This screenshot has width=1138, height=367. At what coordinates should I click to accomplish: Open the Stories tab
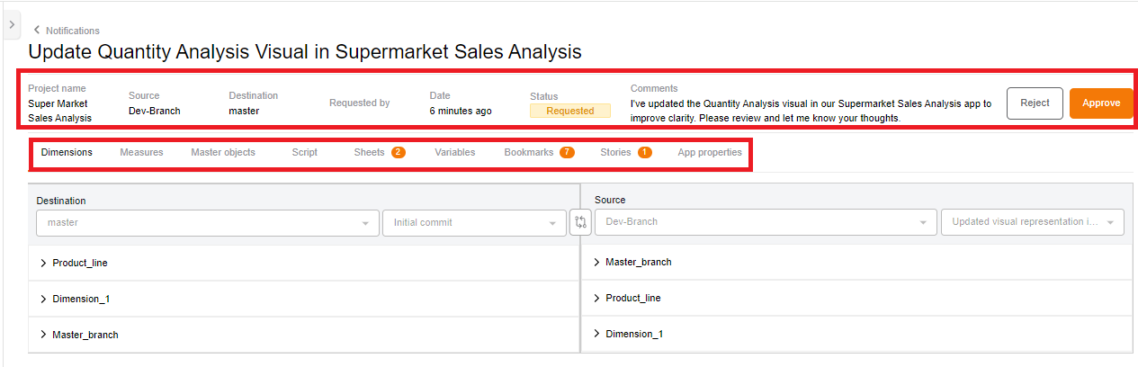625,152
